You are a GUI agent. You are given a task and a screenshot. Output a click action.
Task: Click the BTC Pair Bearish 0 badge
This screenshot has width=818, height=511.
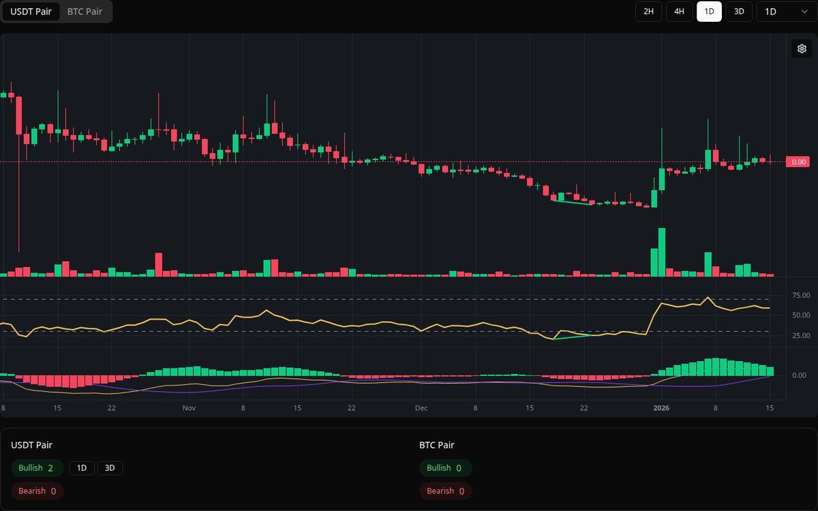[x=446, y=491]
